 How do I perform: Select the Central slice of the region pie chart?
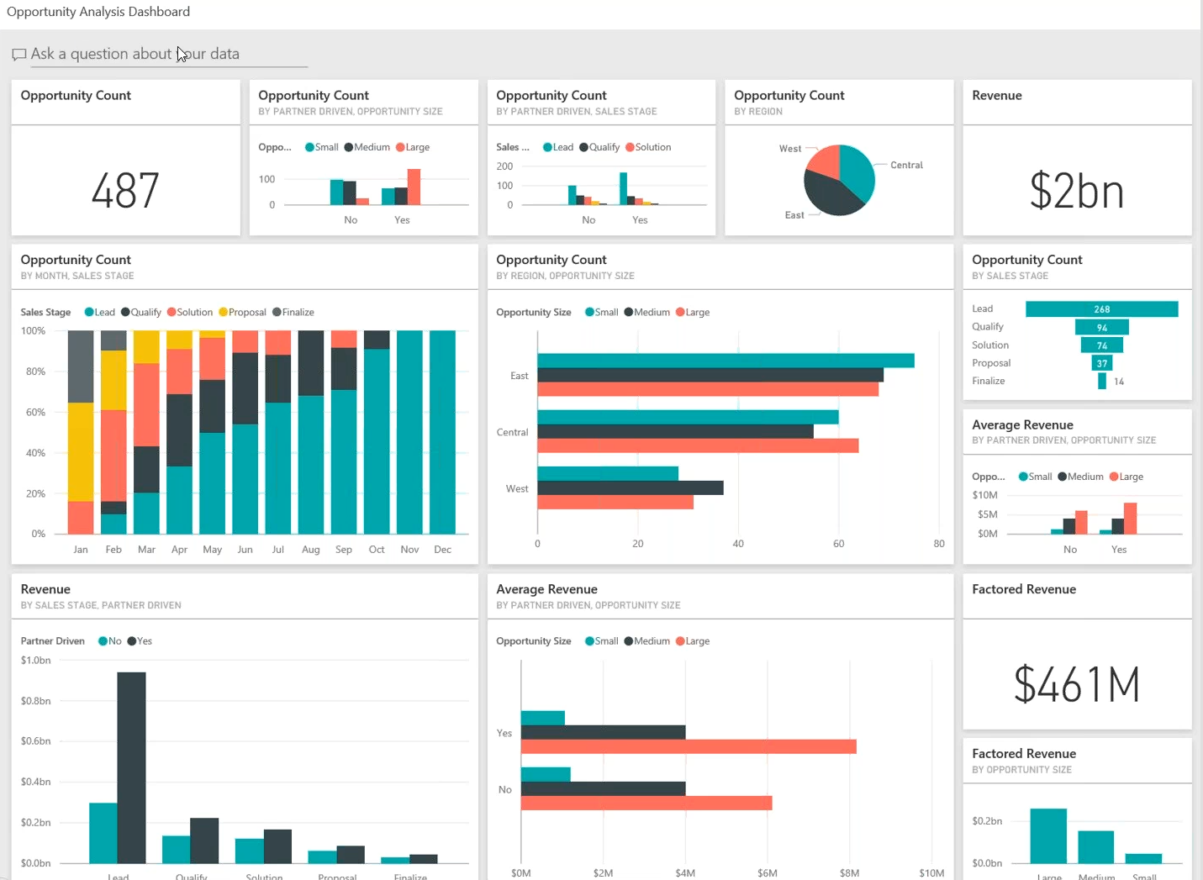pyautogui.click(x=857, y=168)
